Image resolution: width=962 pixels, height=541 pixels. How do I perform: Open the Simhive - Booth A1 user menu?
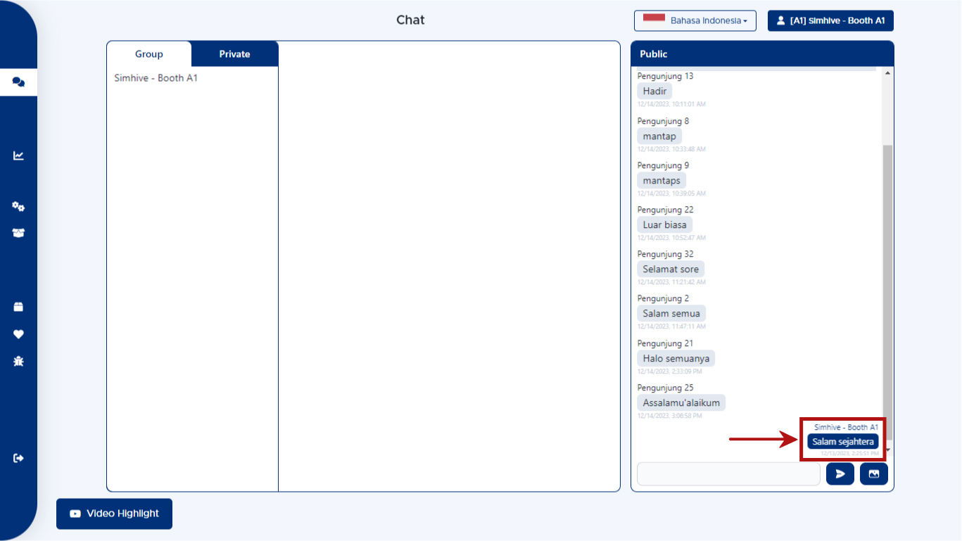tap(830, 20)
